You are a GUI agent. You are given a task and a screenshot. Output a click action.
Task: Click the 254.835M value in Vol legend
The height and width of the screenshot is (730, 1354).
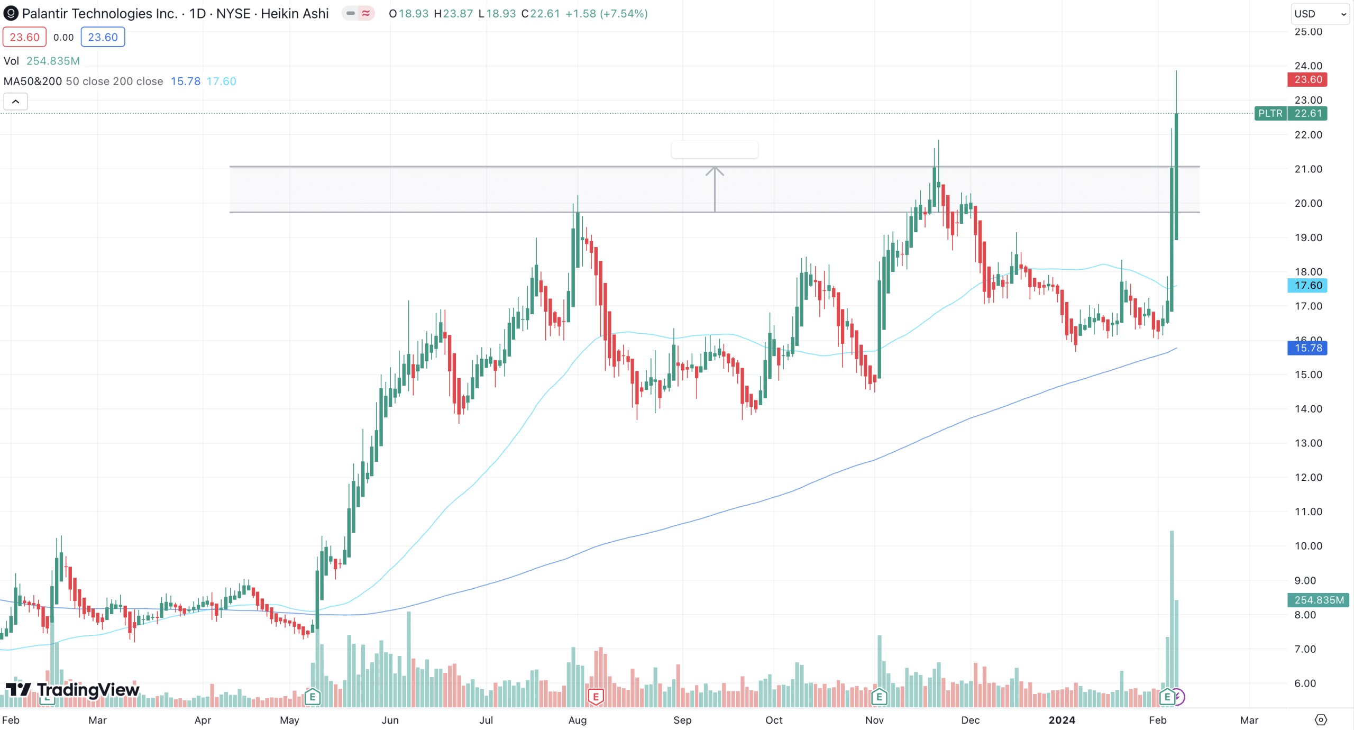point(53,61)
